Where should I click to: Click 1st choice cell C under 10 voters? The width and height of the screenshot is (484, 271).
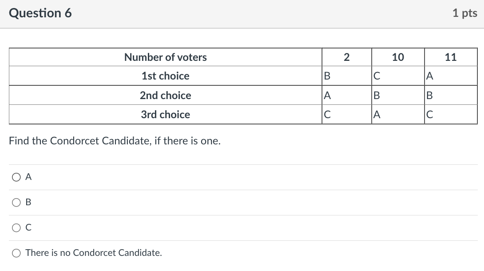398,76
